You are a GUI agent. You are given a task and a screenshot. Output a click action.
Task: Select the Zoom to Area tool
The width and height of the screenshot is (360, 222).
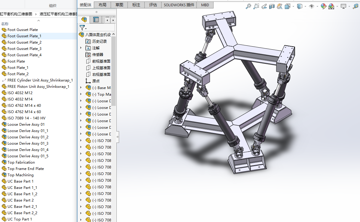[x=256, y=6]
